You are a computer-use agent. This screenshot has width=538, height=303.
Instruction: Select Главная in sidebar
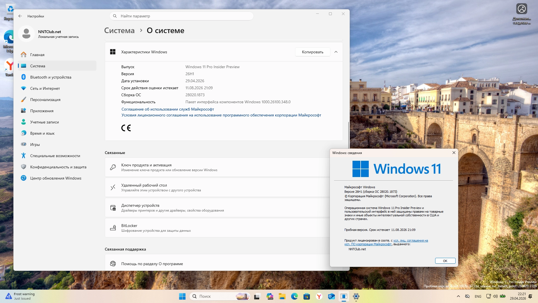[37, 55]
